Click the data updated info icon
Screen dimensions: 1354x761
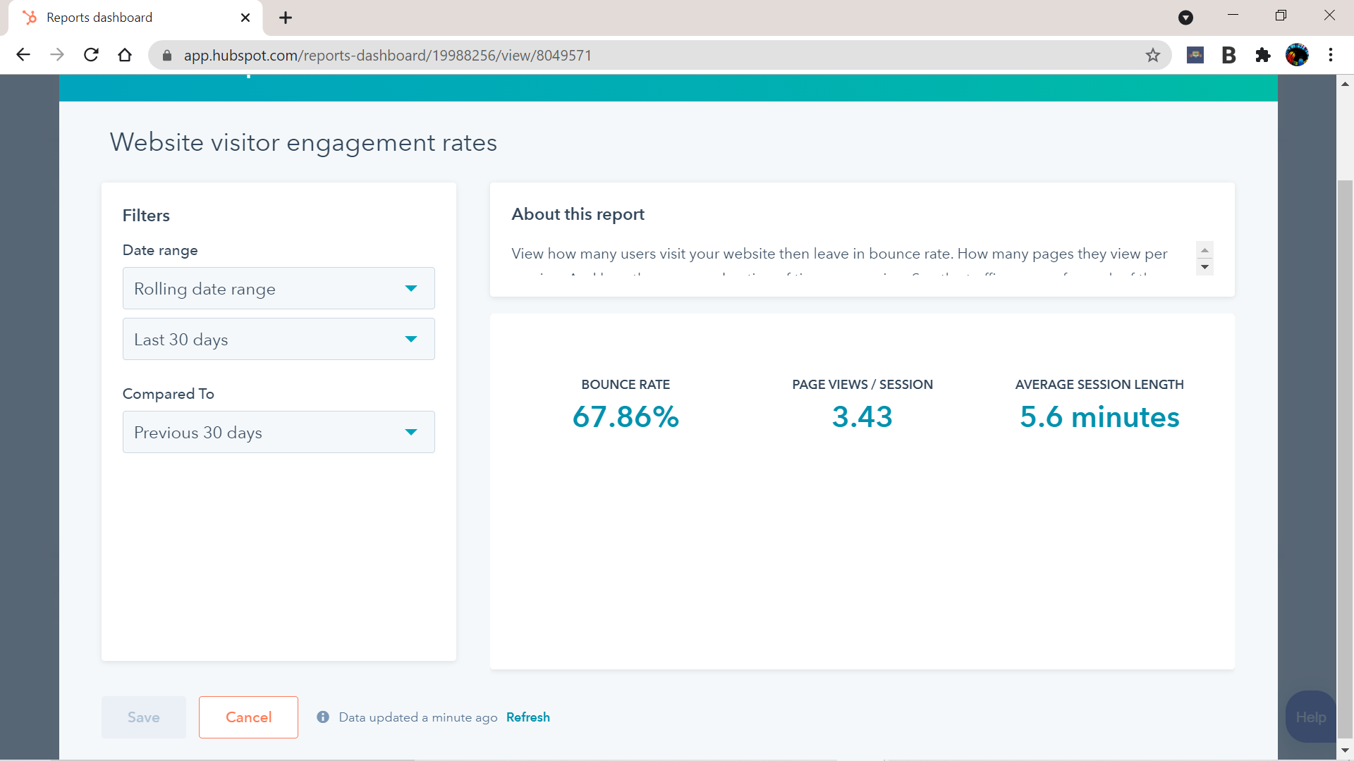click(x=323, y=717)
